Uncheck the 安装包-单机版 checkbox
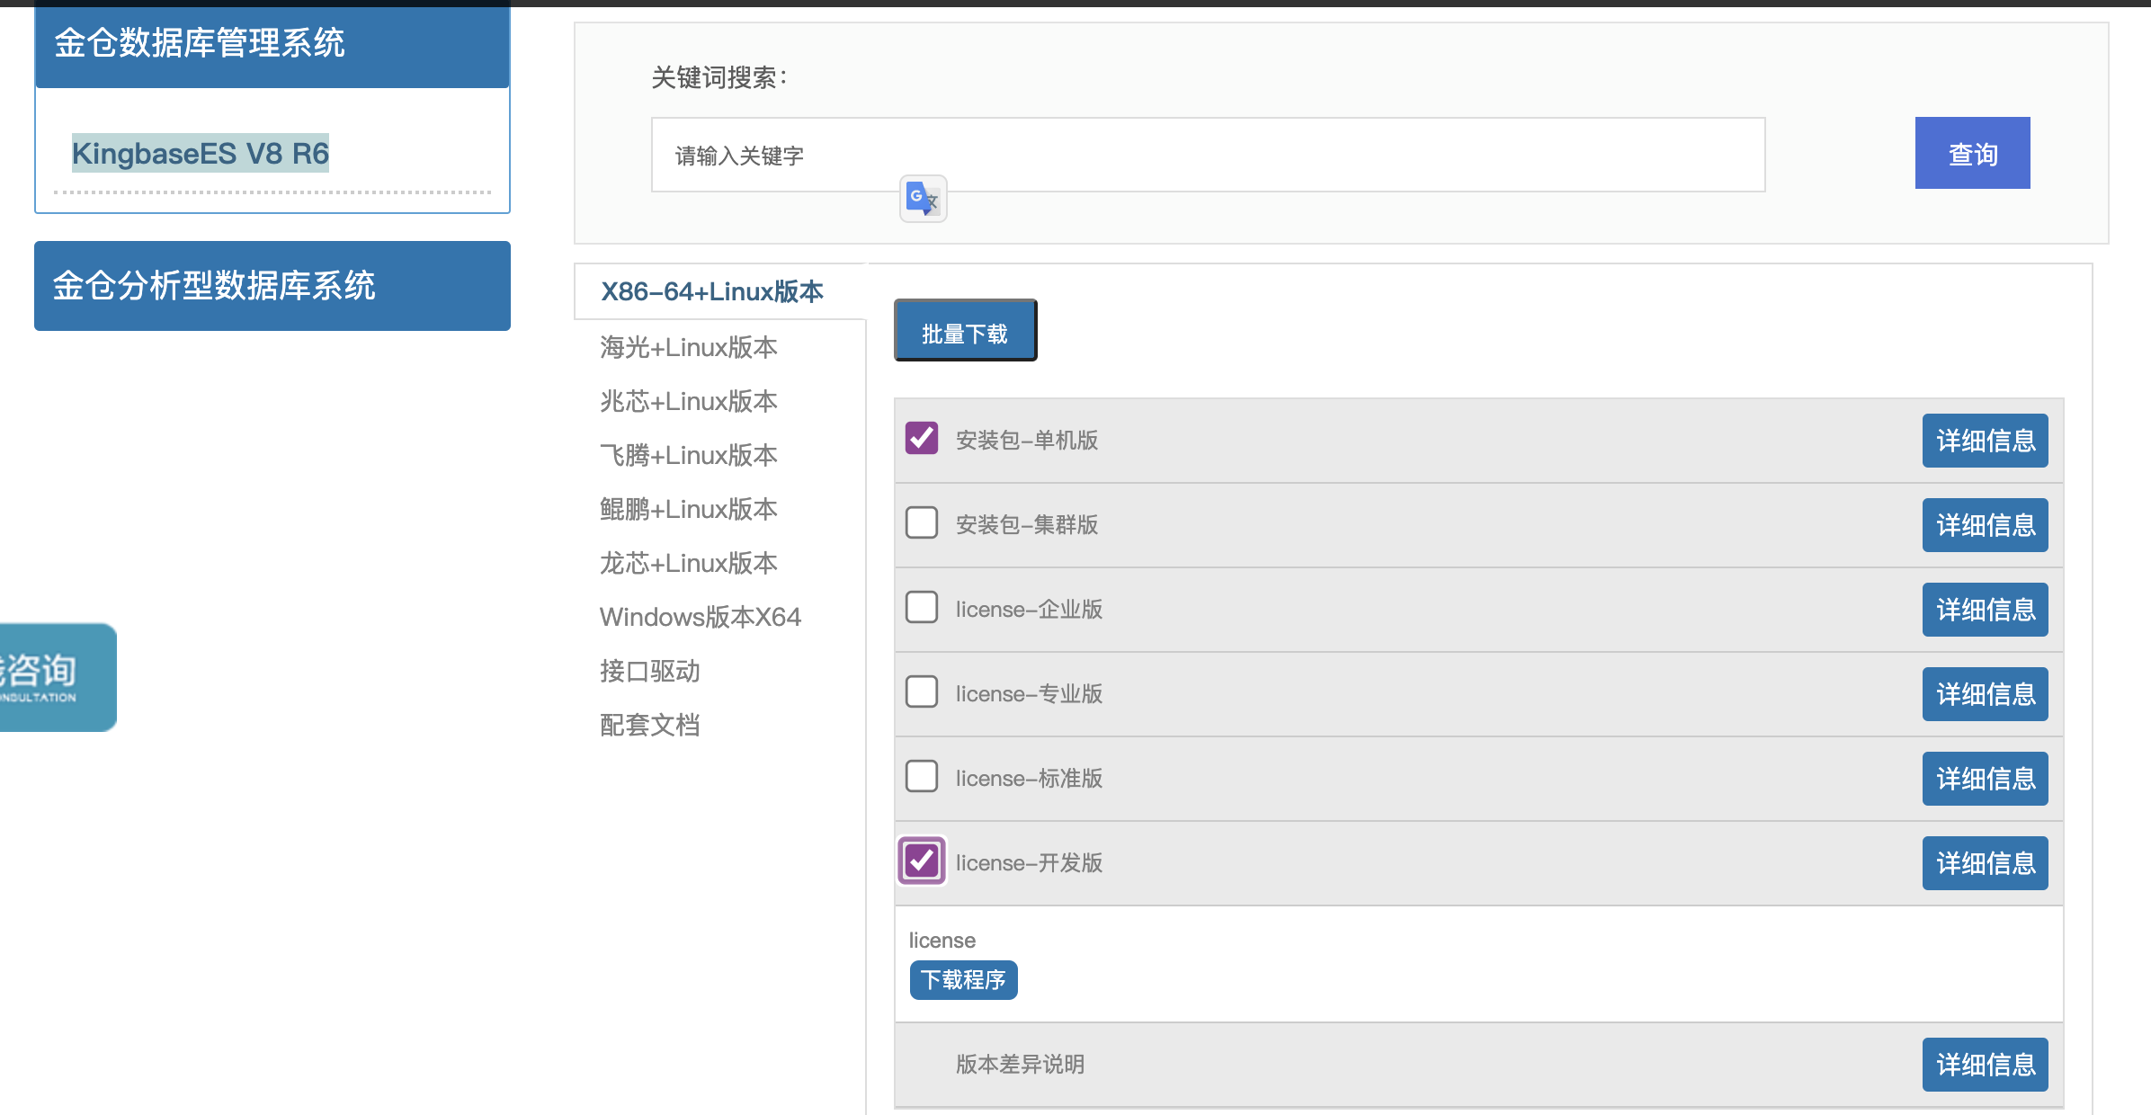 [920, 439]
